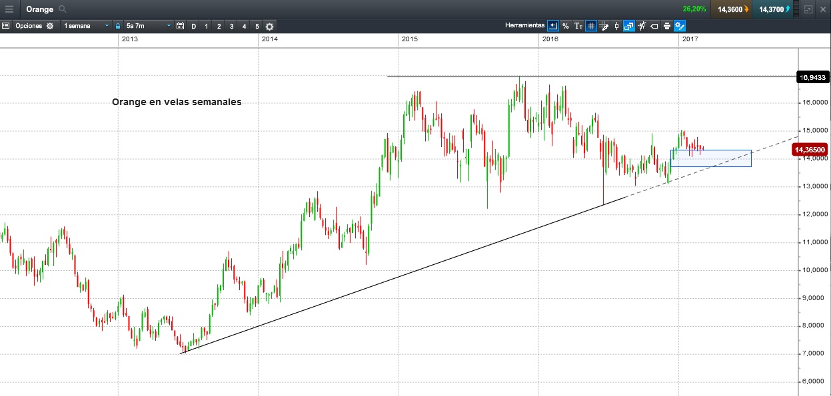Click the percentage scale tool
The image size is (831, 396).
click(565, 26)
